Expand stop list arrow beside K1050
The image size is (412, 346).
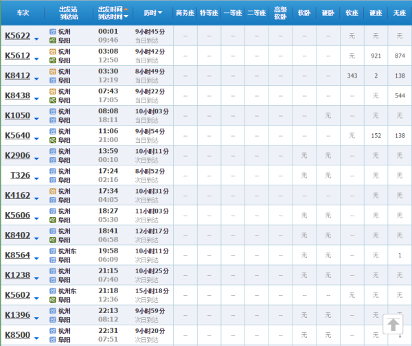tap(36, 119)
